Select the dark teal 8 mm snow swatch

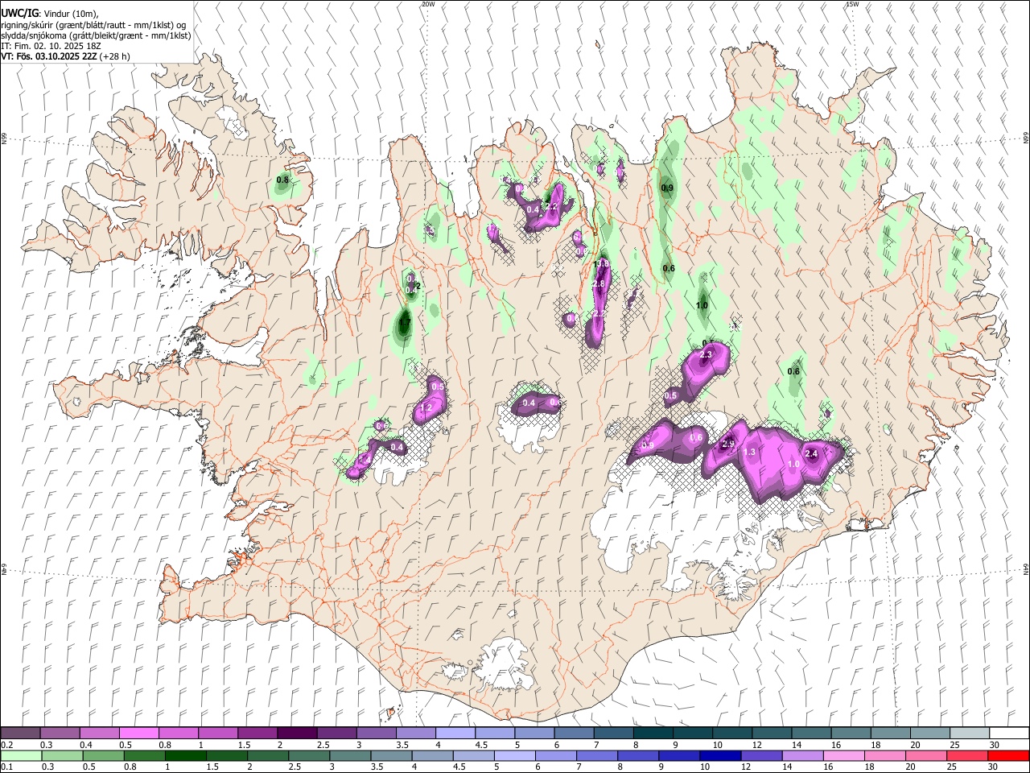[x=653, y=733]
